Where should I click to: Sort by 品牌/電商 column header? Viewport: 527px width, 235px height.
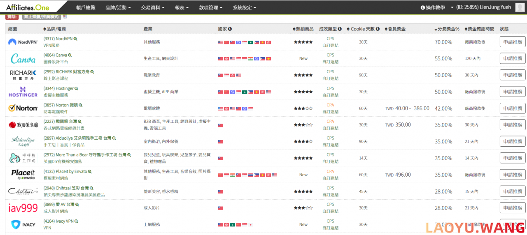pos(54,29)
